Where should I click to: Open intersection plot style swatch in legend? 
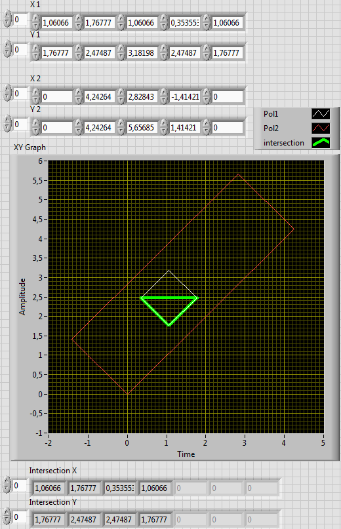tap(321, 143)
